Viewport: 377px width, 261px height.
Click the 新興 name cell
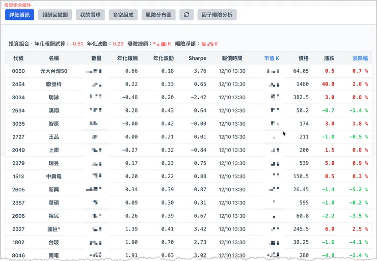tap(53, 190)
